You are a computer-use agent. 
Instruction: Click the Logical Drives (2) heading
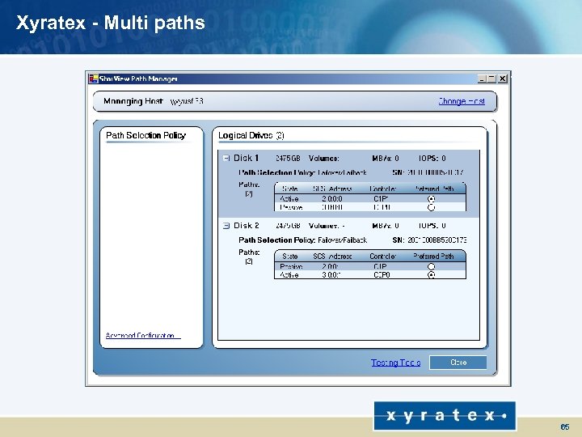tap(251, 136)
